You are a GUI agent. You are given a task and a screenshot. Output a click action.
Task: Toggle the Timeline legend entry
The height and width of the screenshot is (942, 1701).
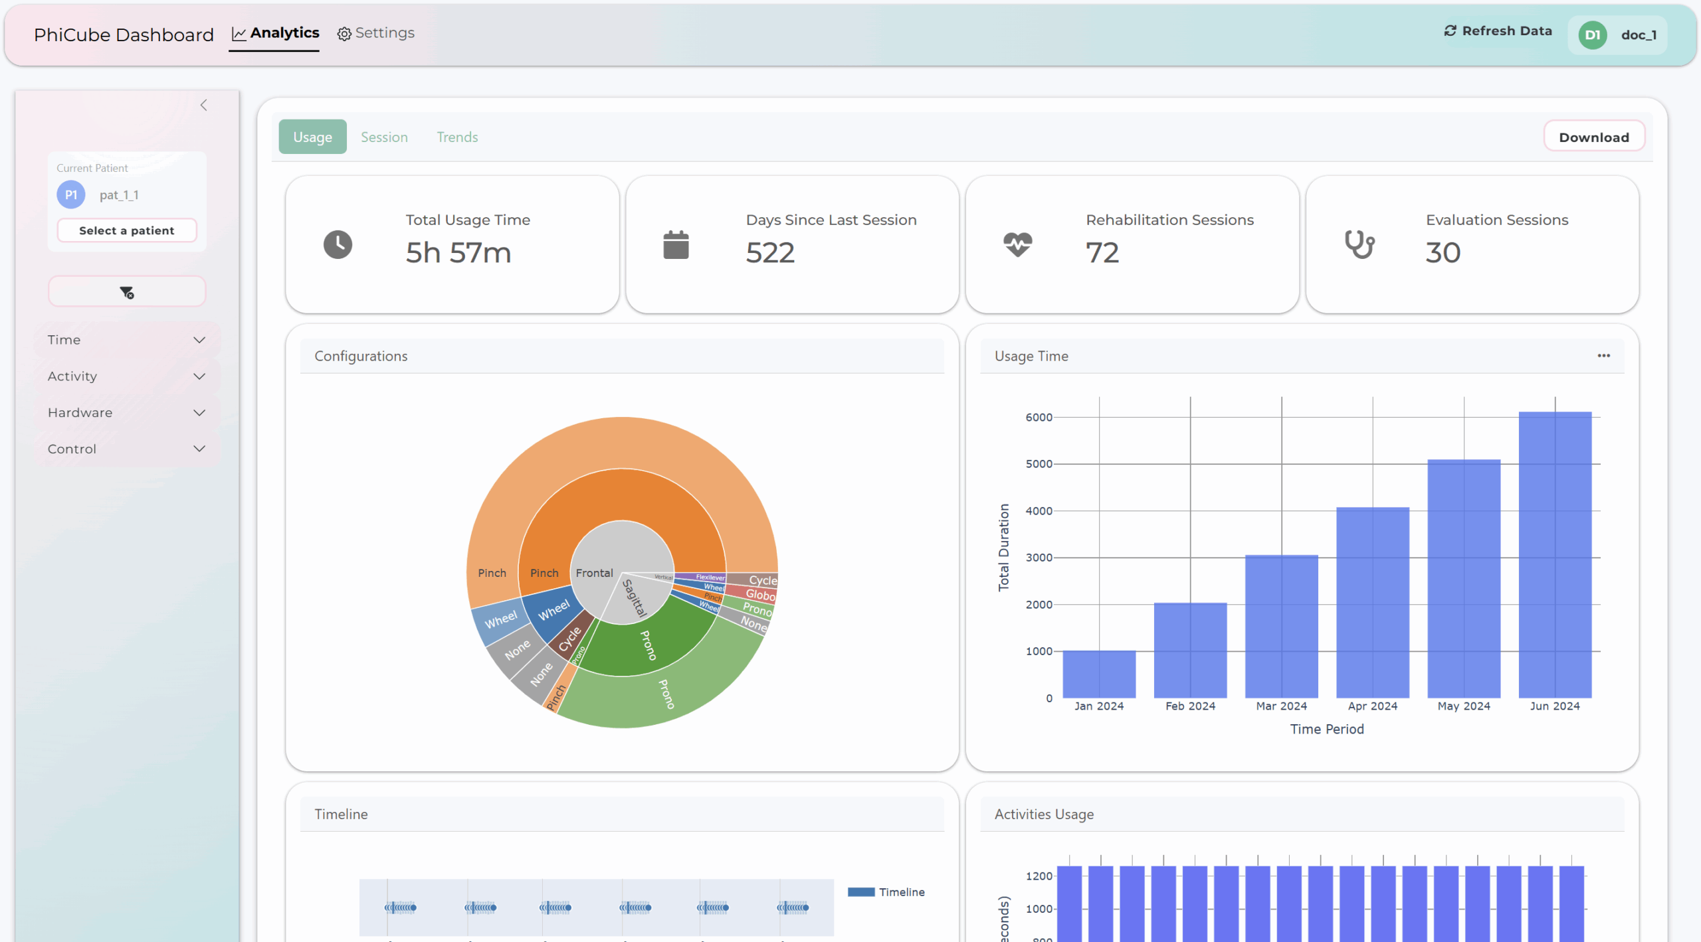point(886,892)
